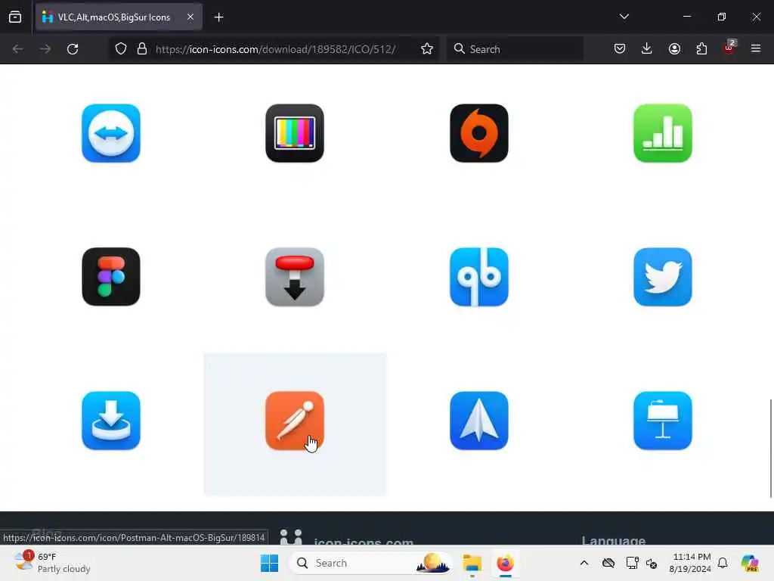Open the Firefox account menu
The width and height of the screenshot is (774, 581).
coord(674,49)
